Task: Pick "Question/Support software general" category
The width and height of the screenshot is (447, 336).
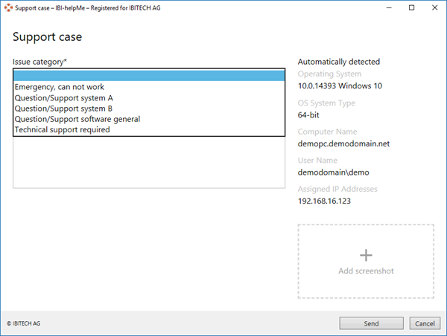Action: pos(149,119)
